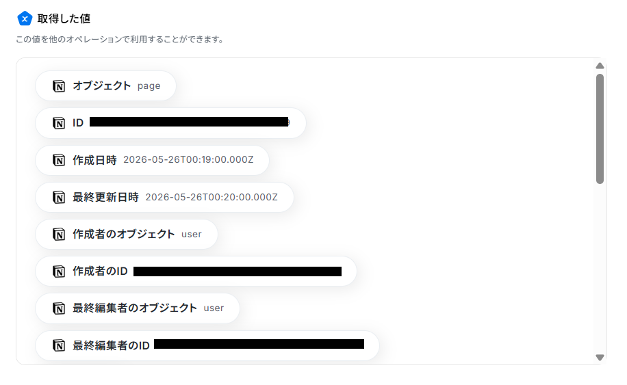Screen dimensions: 627x385
Task: Click the 取得した値 heading text
Action: 64,18
